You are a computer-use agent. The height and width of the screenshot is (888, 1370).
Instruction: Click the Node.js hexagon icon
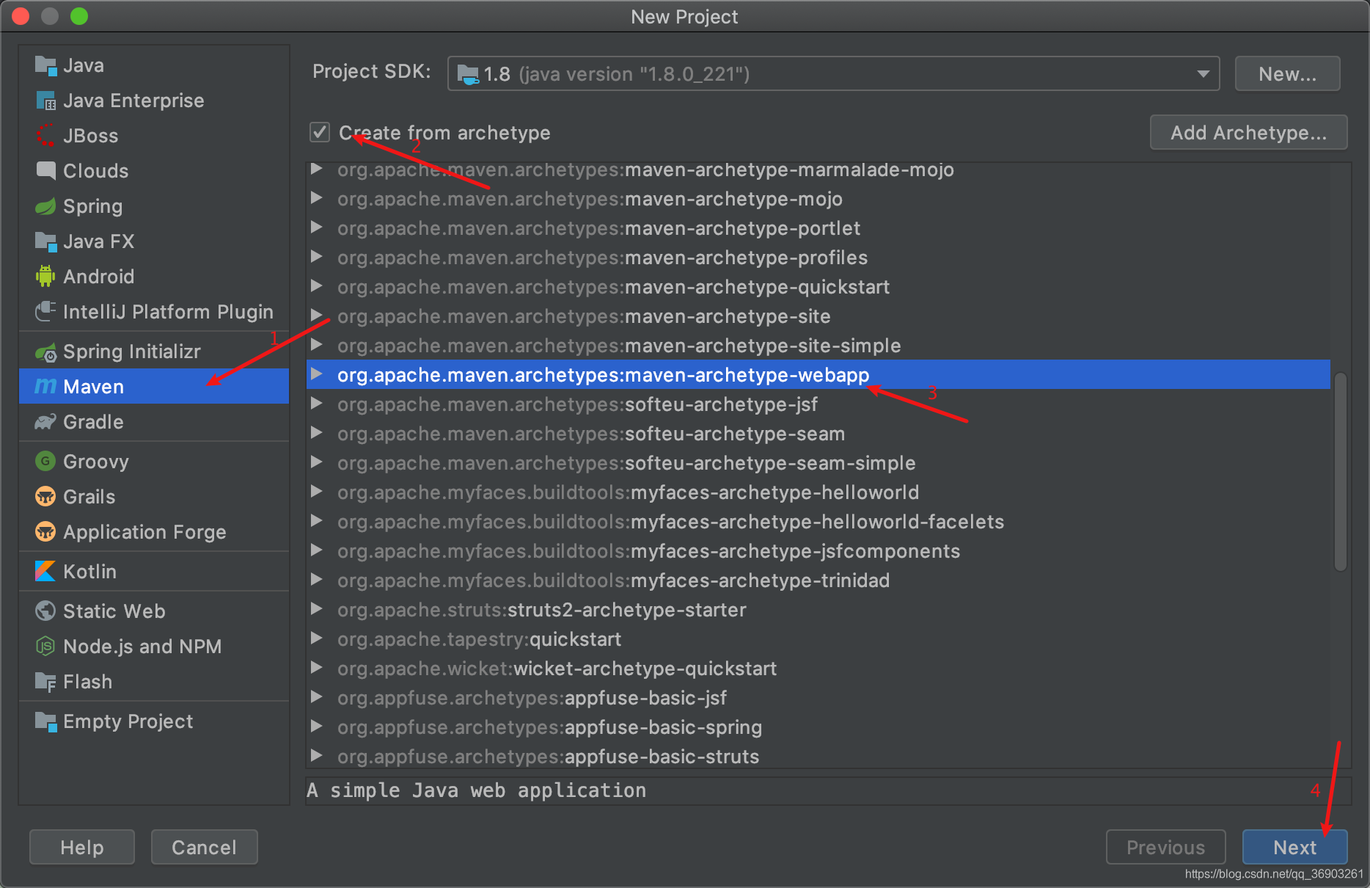pyautogui.click(x=45, y=646)
